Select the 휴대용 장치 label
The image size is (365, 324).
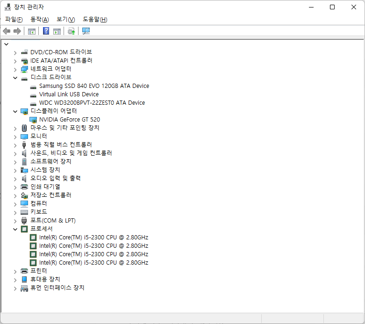pyautogui.click(x=45, y=279)
